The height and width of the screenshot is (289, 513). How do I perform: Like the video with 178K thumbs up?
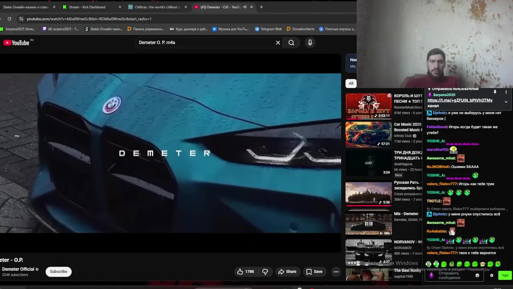click(x=246, y=272)
